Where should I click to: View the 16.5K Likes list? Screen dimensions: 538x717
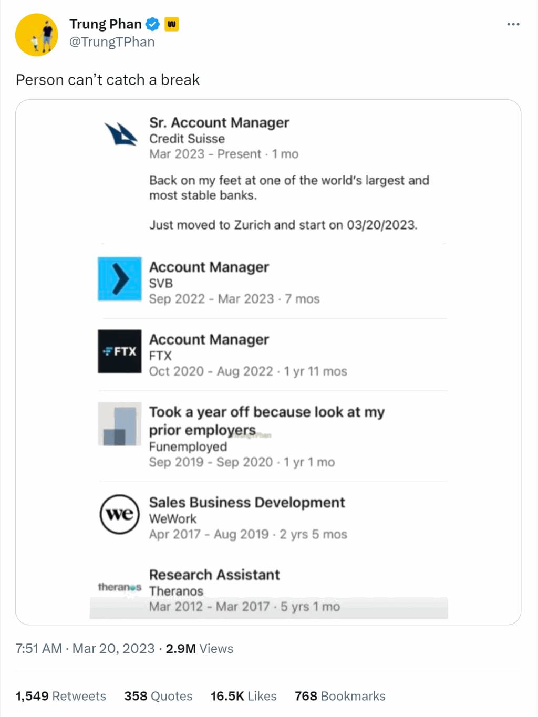pos(243,696)
